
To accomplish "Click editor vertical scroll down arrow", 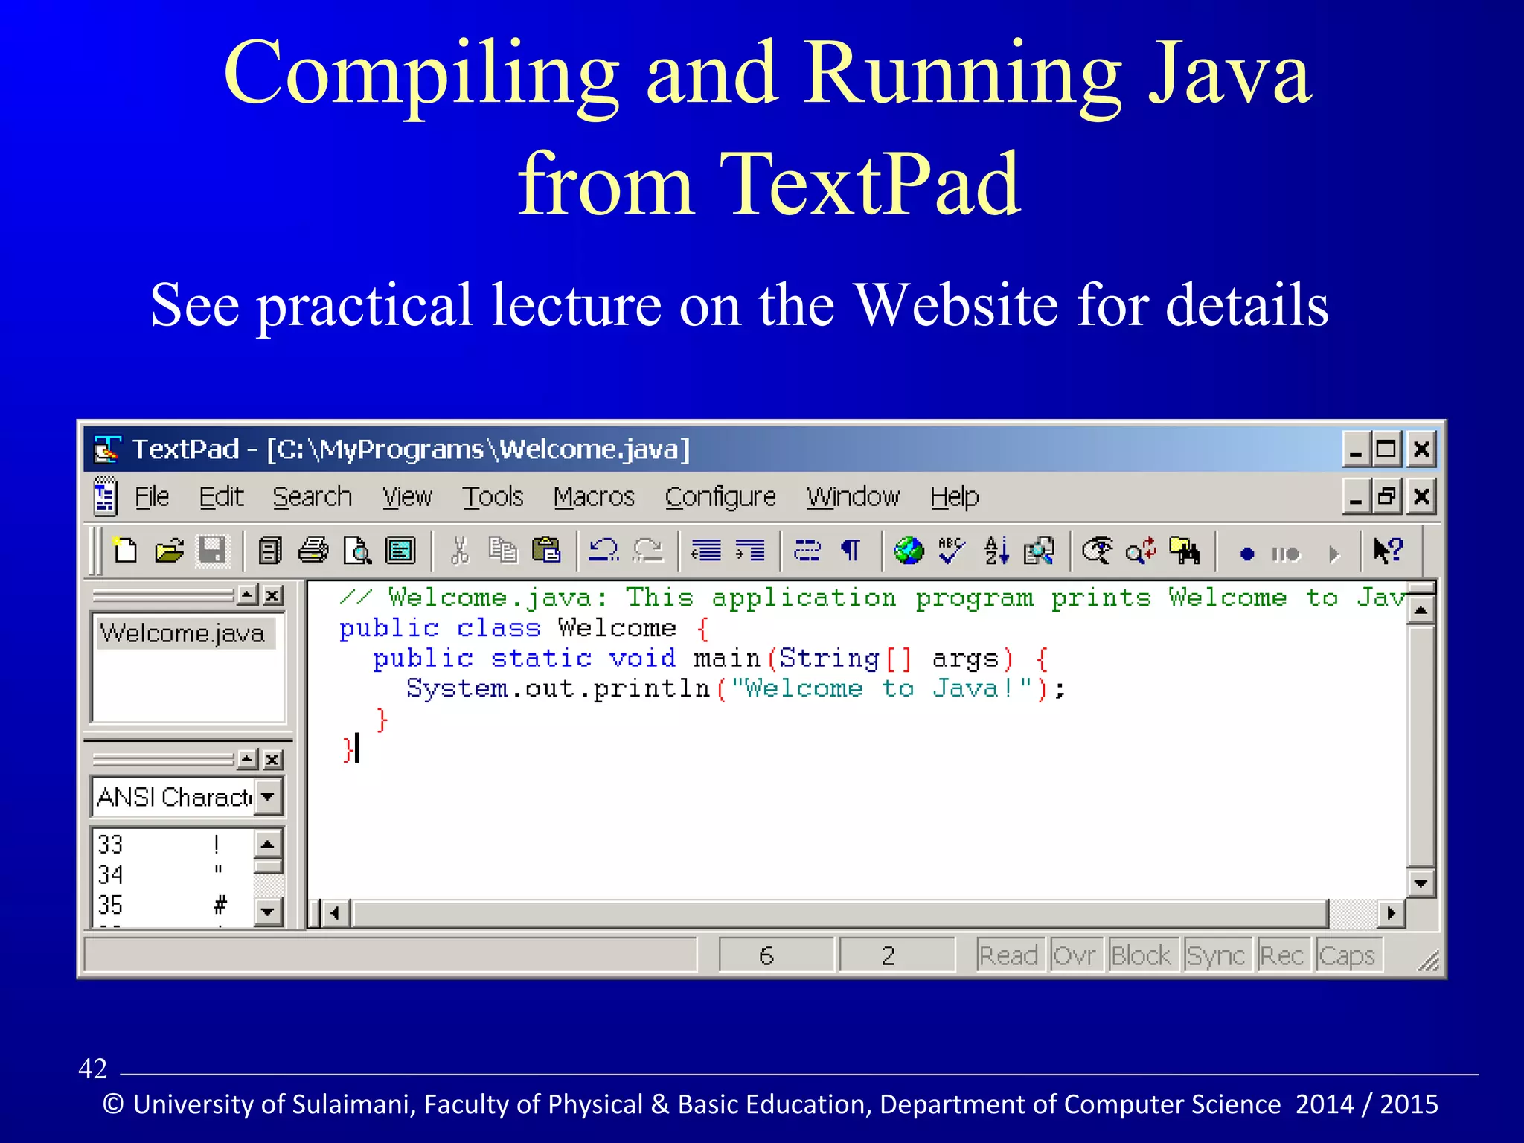I will point(1421,883).
